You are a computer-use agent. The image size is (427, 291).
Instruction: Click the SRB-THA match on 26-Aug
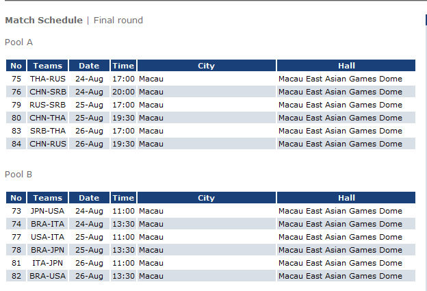pyautogui.click(x=47, y=131)
